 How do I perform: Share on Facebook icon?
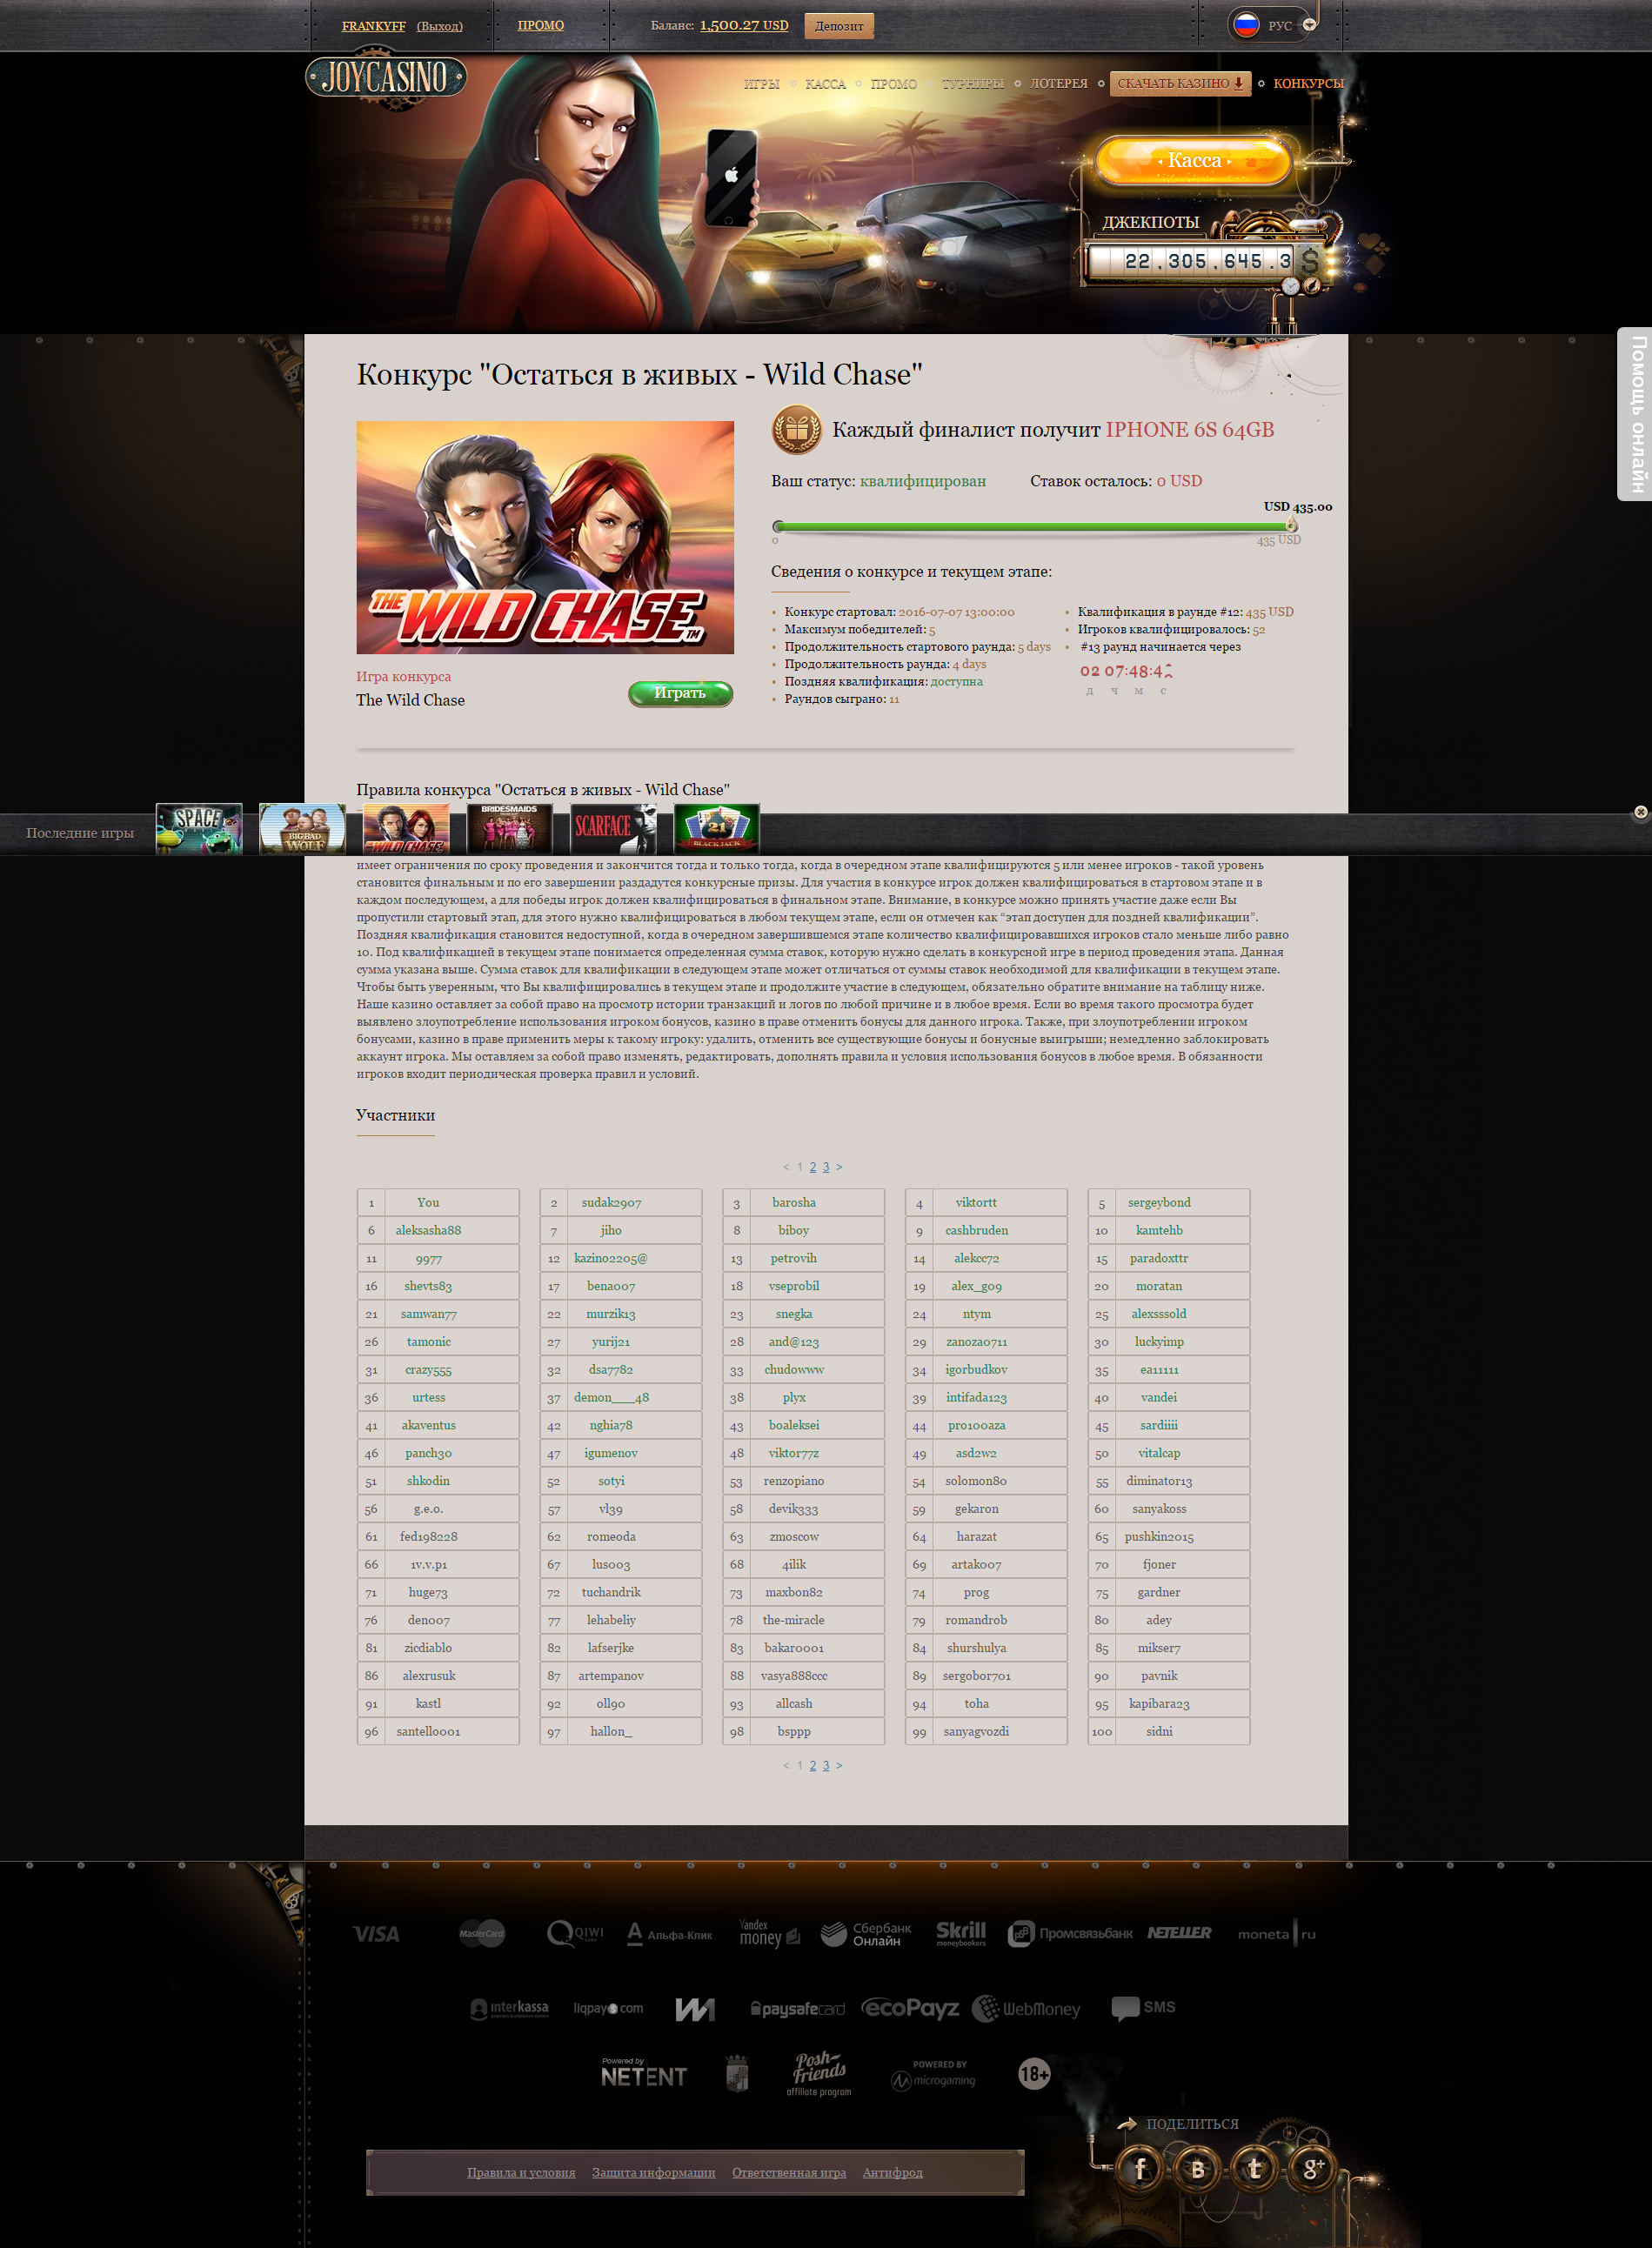click(1140, 2168)
